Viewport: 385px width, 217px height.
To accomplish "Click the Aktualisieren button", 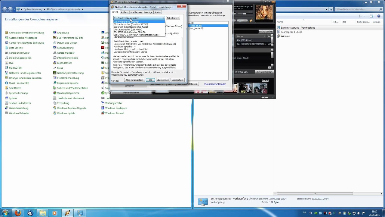I will 173,18.
